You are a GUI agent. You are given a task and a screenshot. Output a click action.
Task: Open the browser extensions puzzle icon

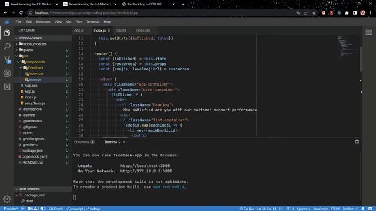point(347,13)
